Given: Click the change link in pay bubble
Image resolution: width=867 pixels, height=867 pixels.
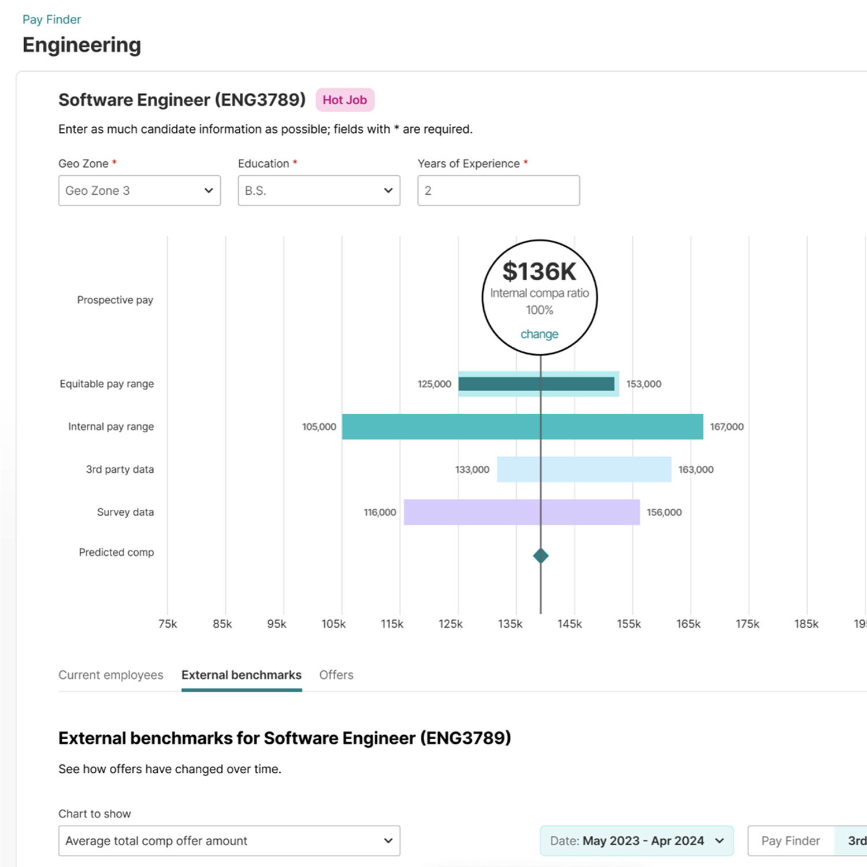Looking at the screenshot, I should [x=539, y=334].
